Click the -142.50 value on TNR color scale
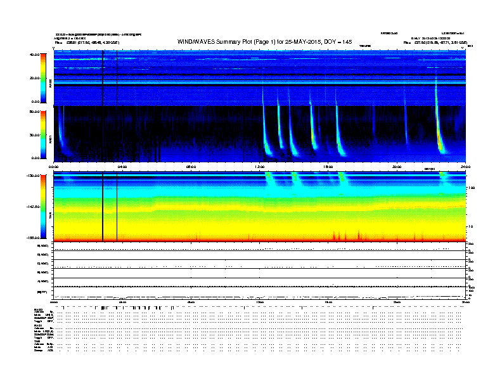502x388 pixels. click(33, 207)
